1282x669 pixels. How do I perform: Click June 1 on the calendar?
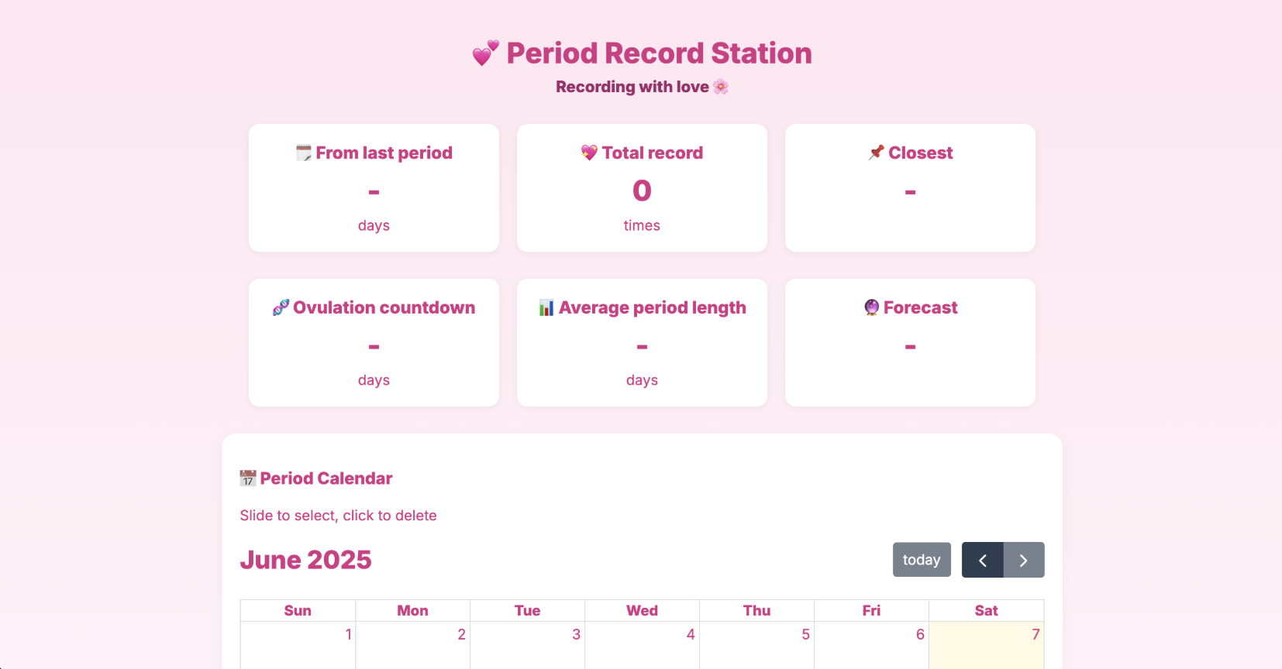(298, 645)
